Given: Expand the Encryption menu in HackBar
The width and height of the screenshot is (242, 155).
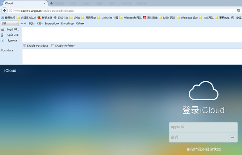Looking at the screenshot, I should pyautogui.click(x=52, y=23).
